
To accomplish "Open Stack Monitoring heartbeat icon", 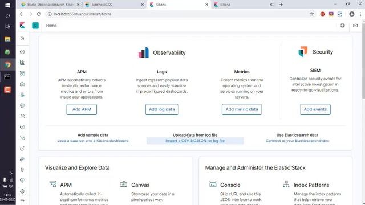I will click(22, 181).
